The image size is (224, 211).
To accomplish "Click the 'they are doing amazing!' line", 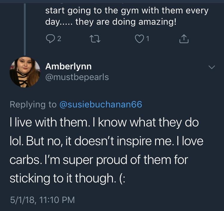I will pos(126,22).
